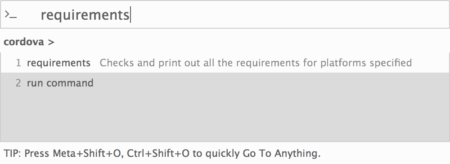Click result index number 2
The image size is (450, 164).
tap(18, 83)
